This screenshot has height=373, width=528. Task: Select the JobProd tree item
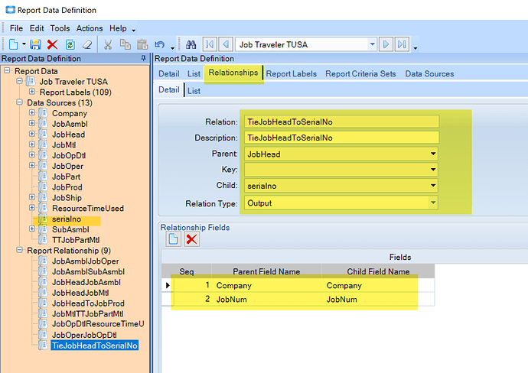coord(67,187)
